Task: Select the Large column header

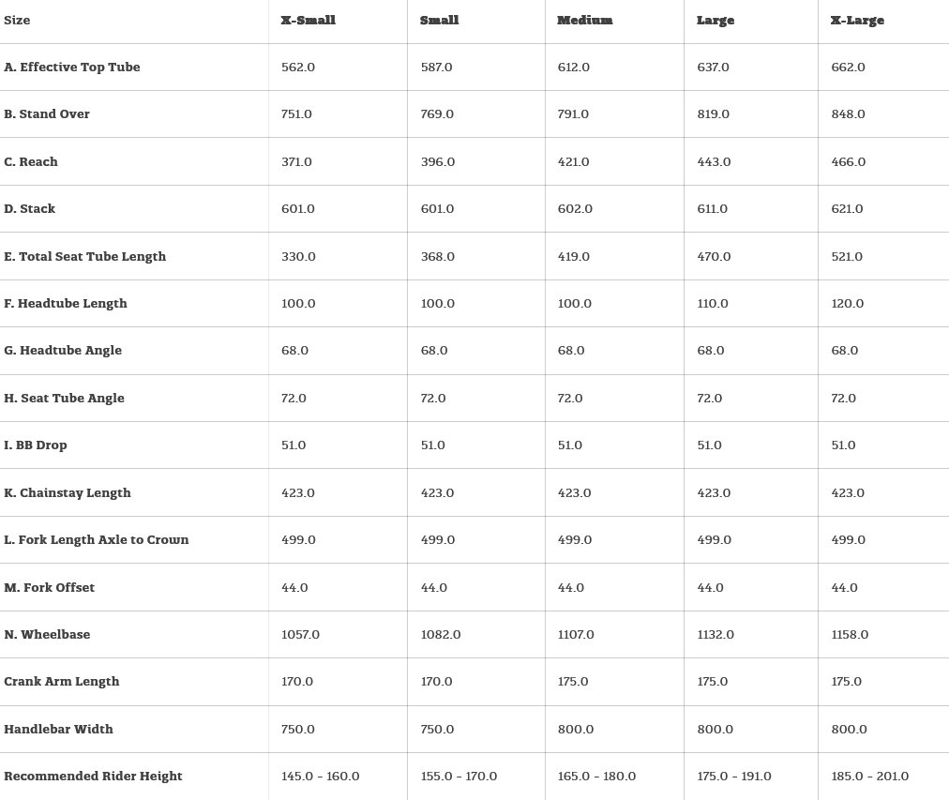Action: pos(716,21)
